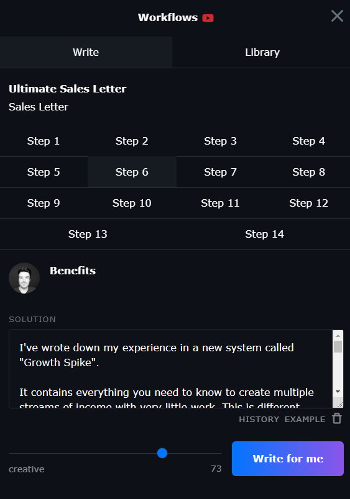Open Step 3 of the workflow
Viewport: 350px width, 499px height.
point(220,141)
